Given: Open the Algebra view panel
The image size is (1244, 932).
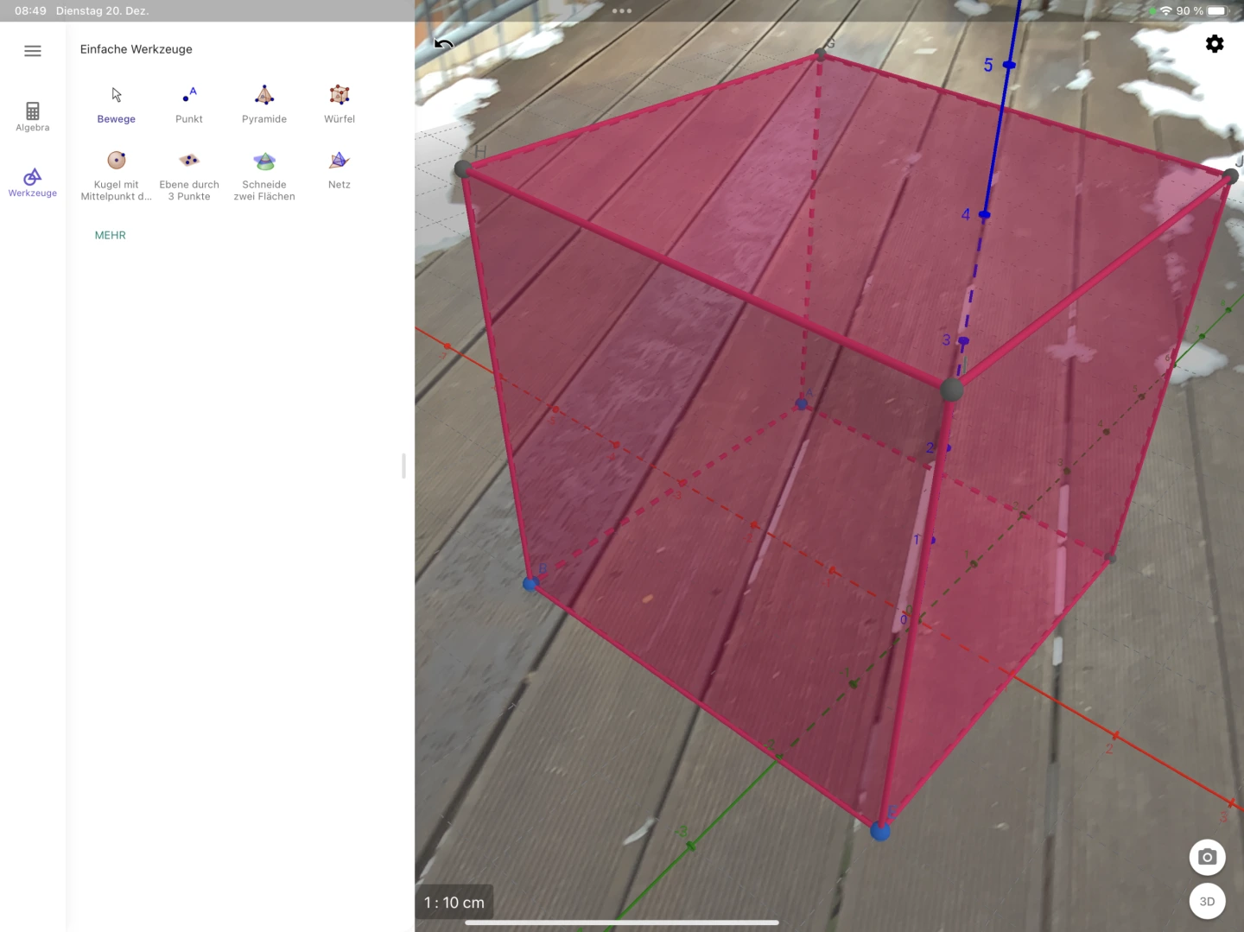Looking at the screenshot, I should coord(32,117).
